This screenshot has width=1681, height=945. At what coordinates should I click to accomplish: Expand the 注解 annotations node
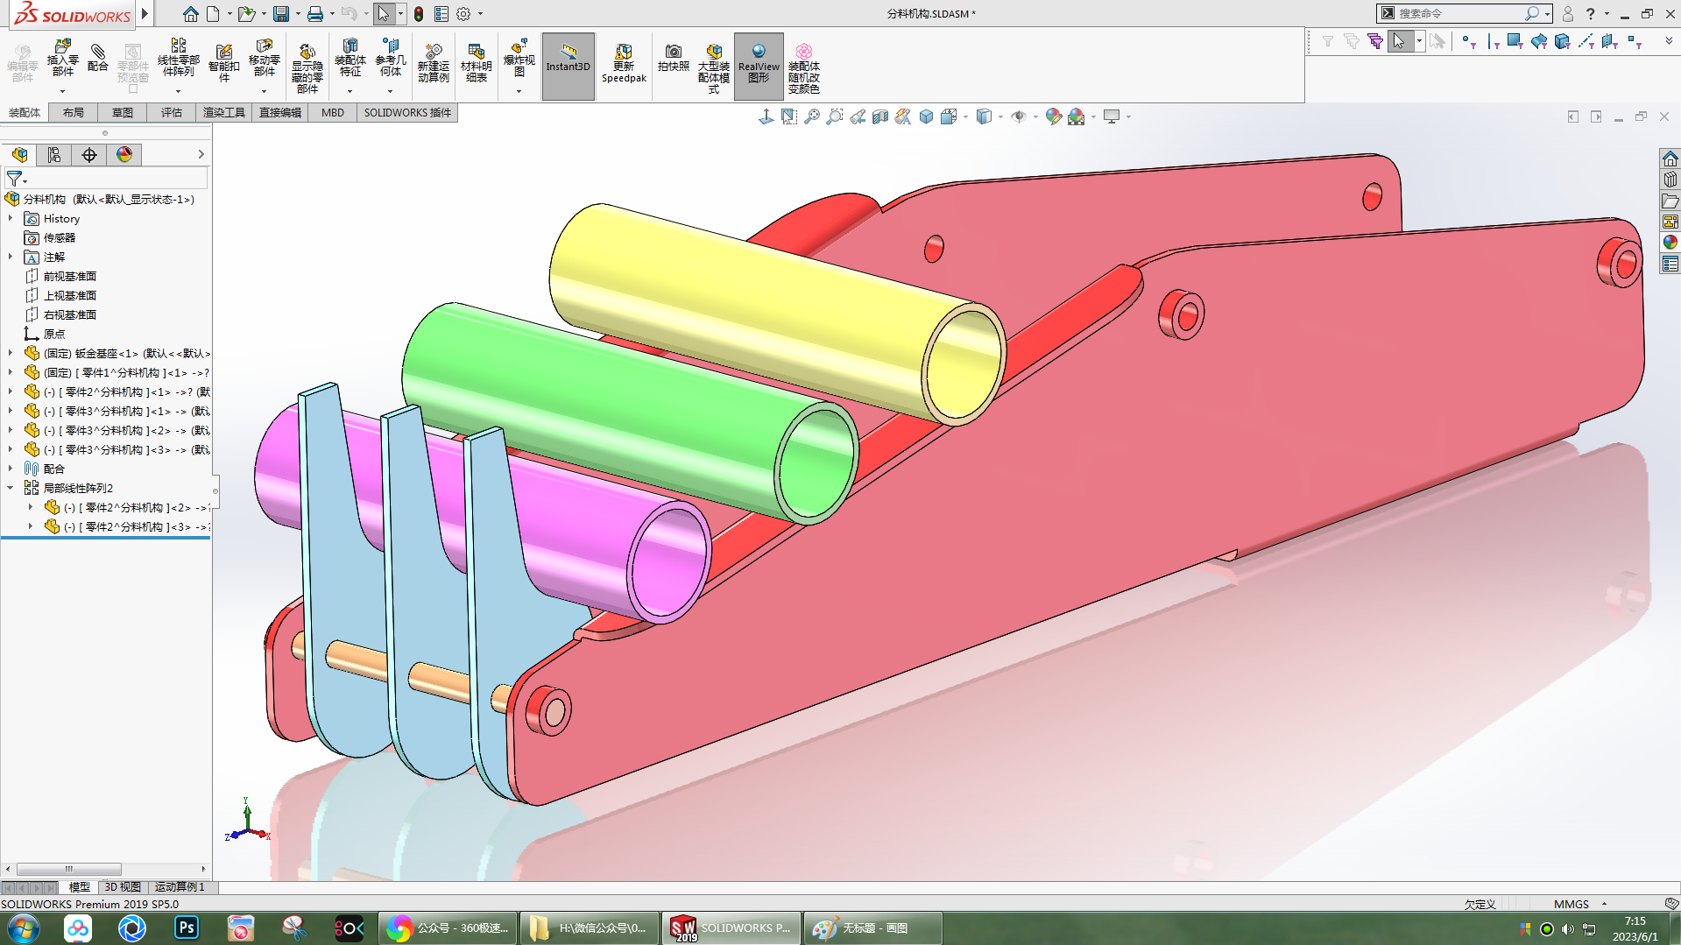pyautogui.click(x=11, y=257)
